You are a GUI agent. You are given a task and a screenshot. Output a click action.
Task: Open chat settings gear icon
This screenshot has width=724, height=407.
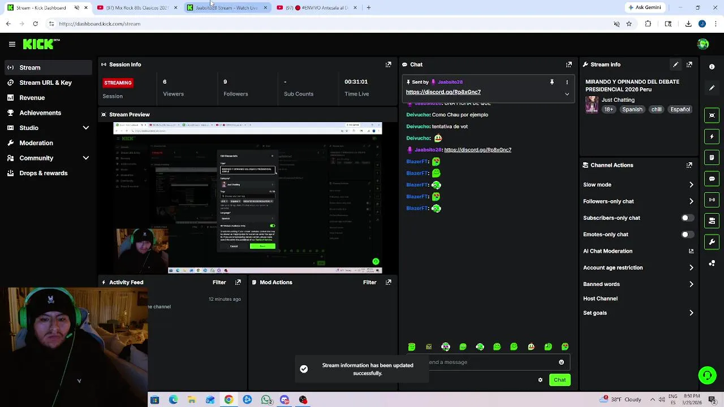(x=540, y=380)
